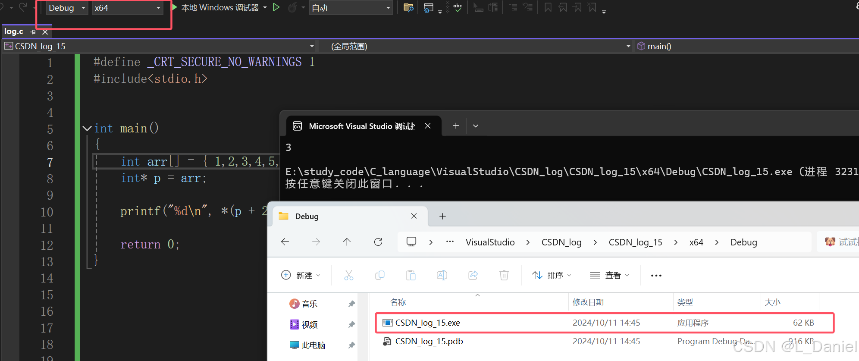
Task: Click the Delete trash icon
Action: (x=504, y=275)
